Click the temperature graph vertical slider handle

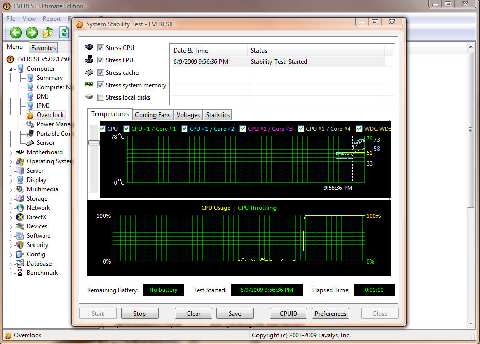94,143
